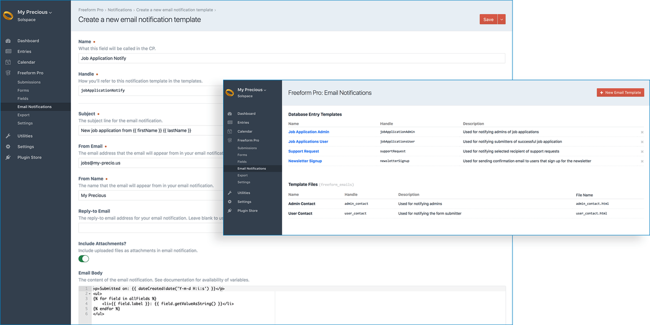This screenshot has width=650, height=325.
Task: Open Calendar icon in the Email Notifications list window
Action: click(x=230, y=131)
